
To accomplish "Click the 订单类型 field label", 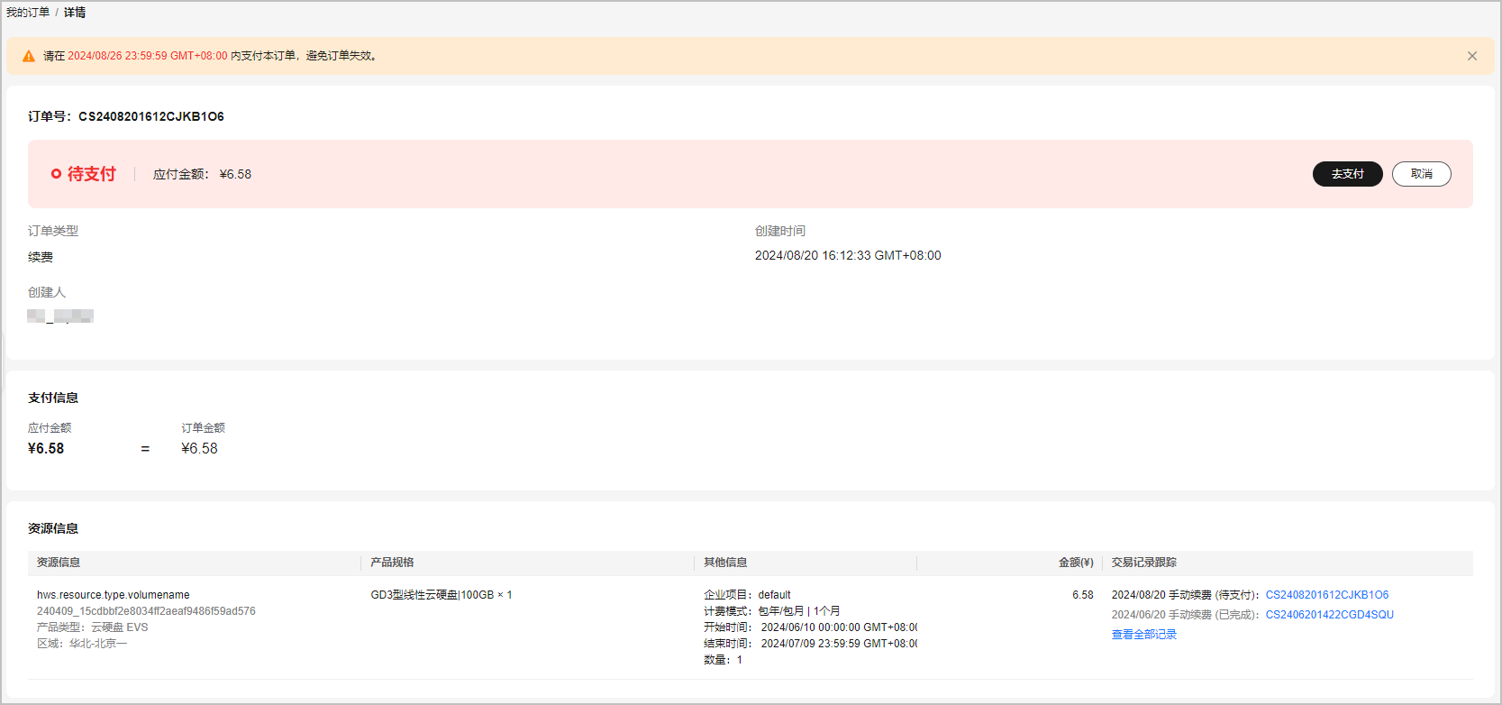I will tap(53, 231).
